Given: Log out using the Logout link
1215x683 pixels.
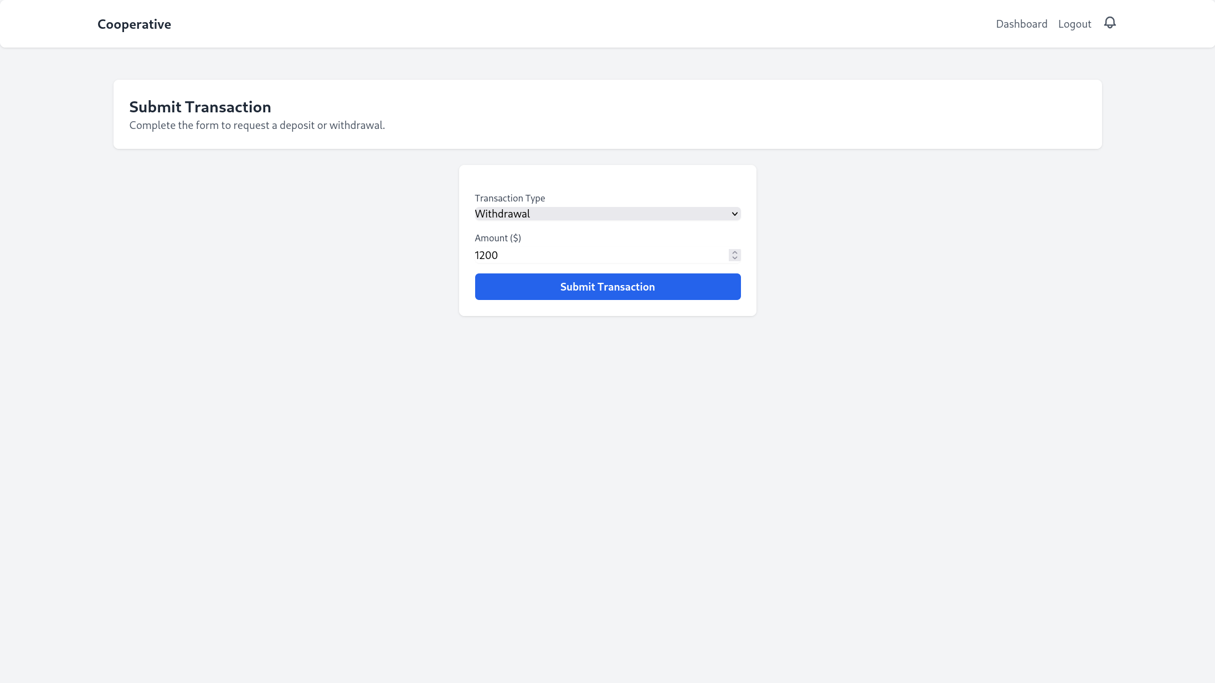Looking at the screenshot, I should 1074,24.
